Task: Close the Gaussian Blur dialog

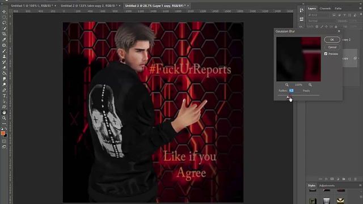Action: coord(339,31)
